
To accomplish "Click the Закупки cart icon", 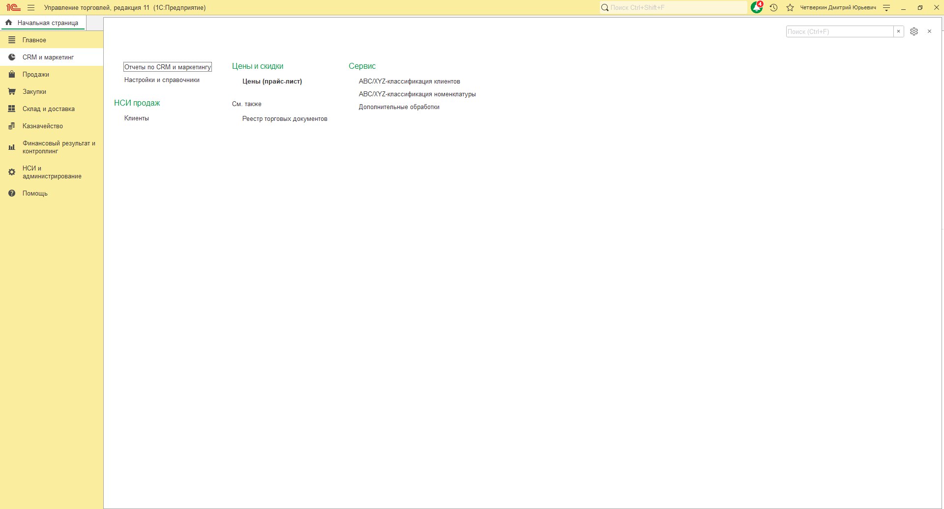I will (12, 91).
